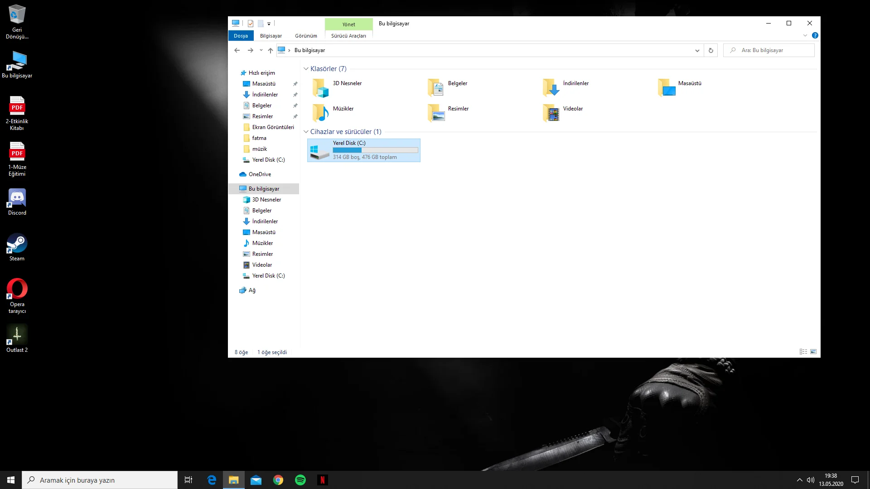Collapse the Cihazlar ve sürücüler group
870x489 pixels.
pos(306,132)
